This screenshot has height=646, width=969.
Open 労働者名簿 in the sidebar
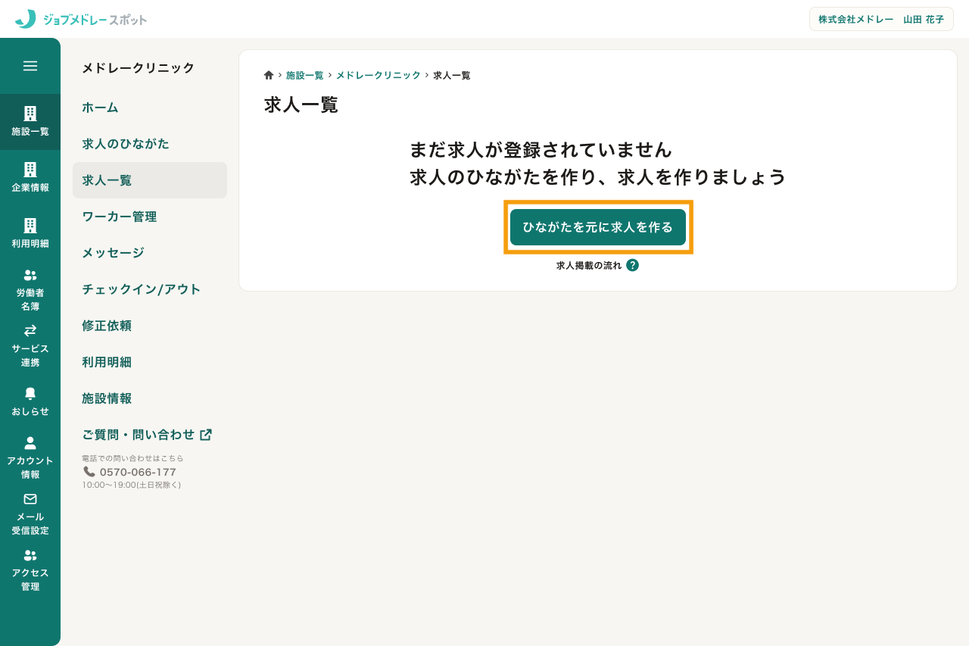30,290
